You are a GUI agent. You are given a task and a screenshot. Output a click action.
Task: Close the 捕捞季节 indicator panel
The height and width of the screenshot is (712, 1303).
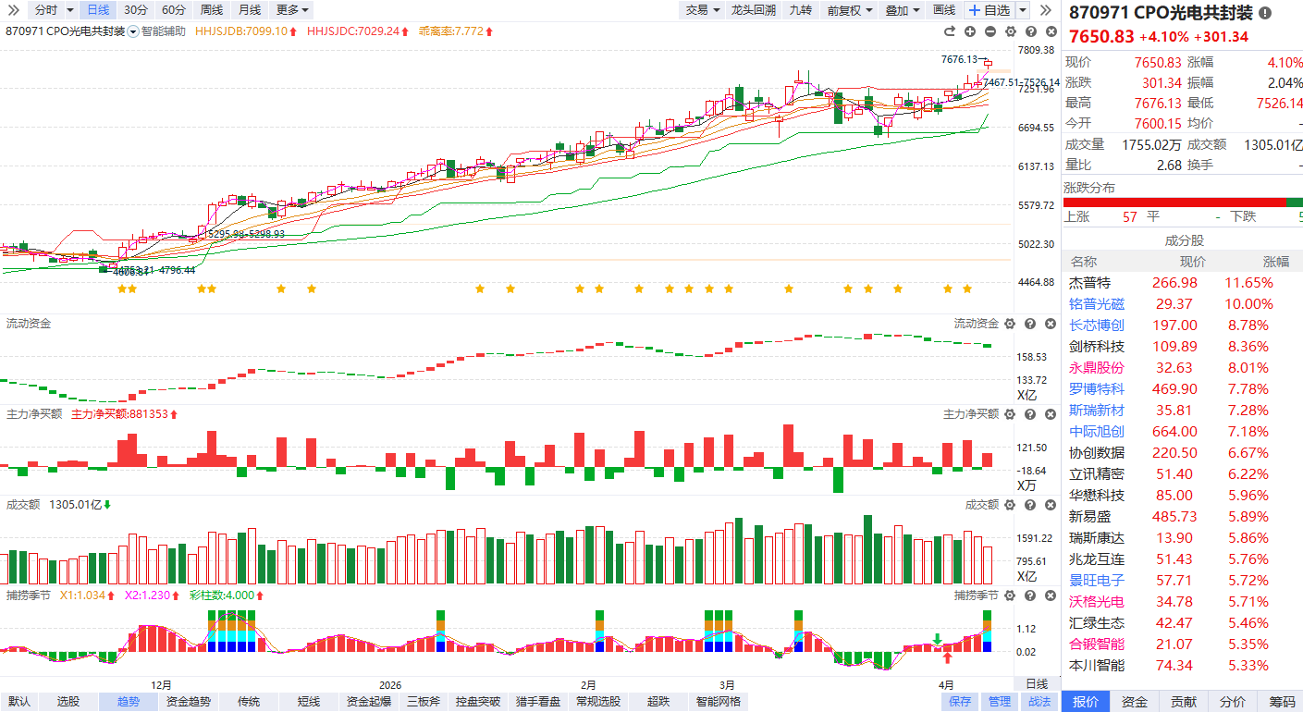coord(1050,595)
